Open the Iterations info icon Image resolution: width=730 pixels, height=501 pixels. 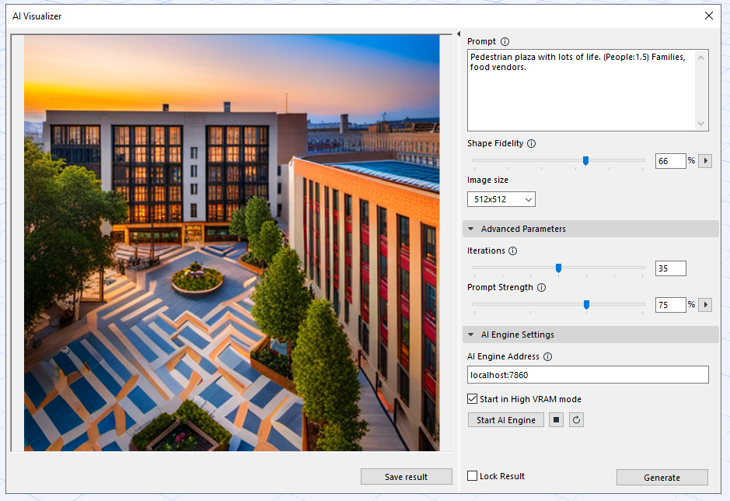[512, 250]
